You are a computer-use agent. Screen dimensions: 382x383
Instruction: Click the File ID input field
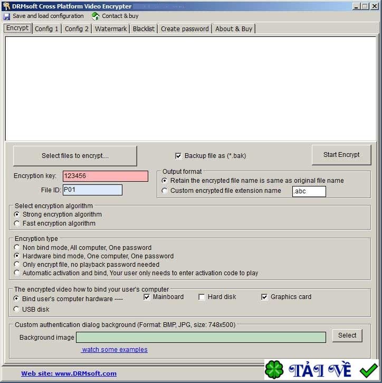click(92, 190)
